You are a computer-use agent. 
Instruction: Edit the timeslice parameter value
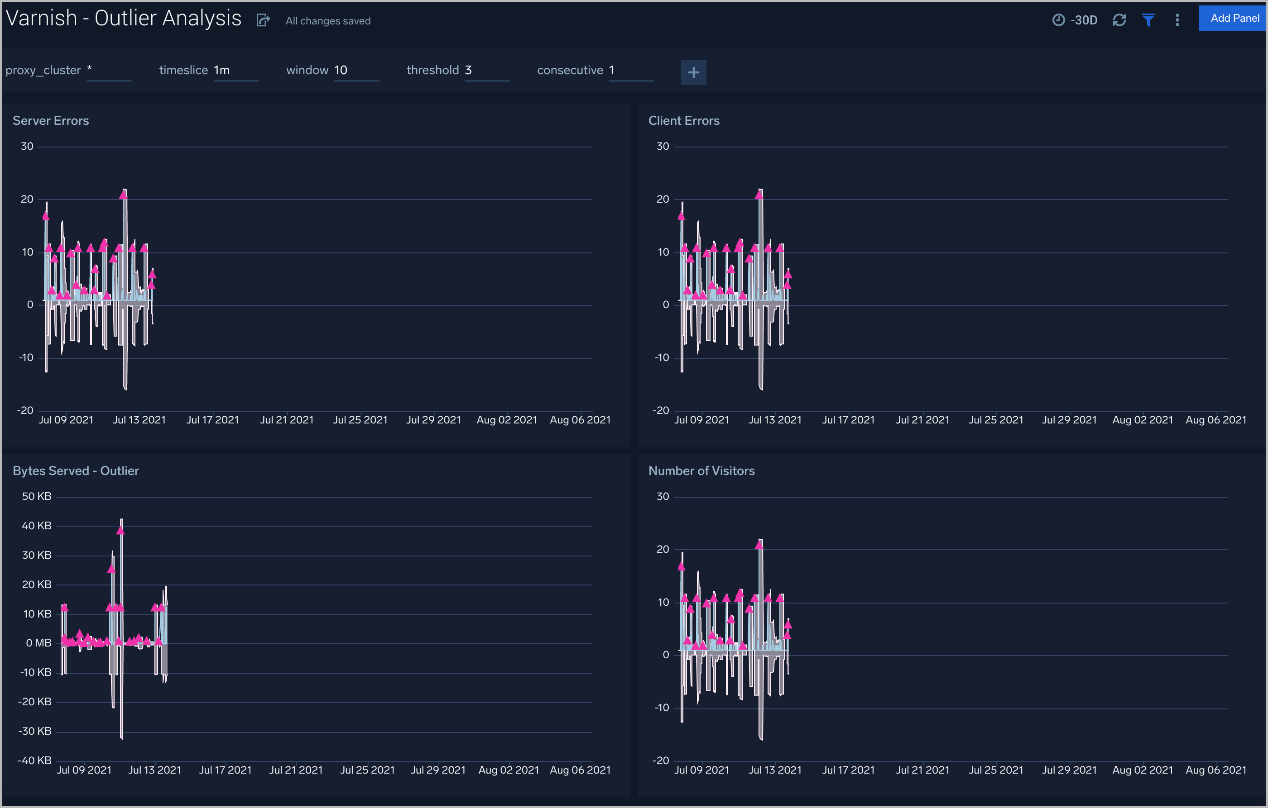click(234, 69)
